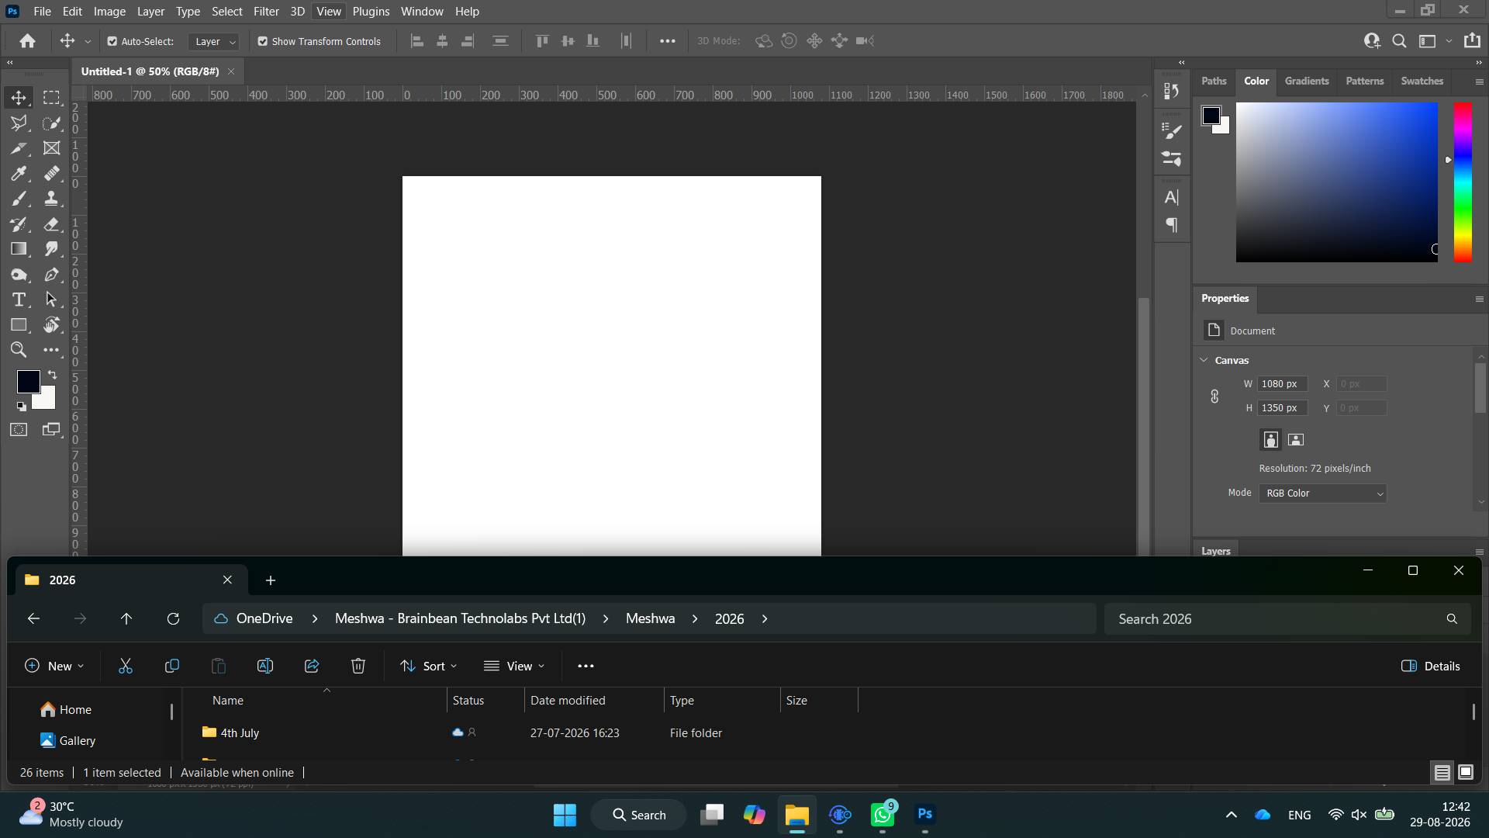Viewport: 1489px width, 838px height.
Task: Pick the Pen tool
Action: 51,275
